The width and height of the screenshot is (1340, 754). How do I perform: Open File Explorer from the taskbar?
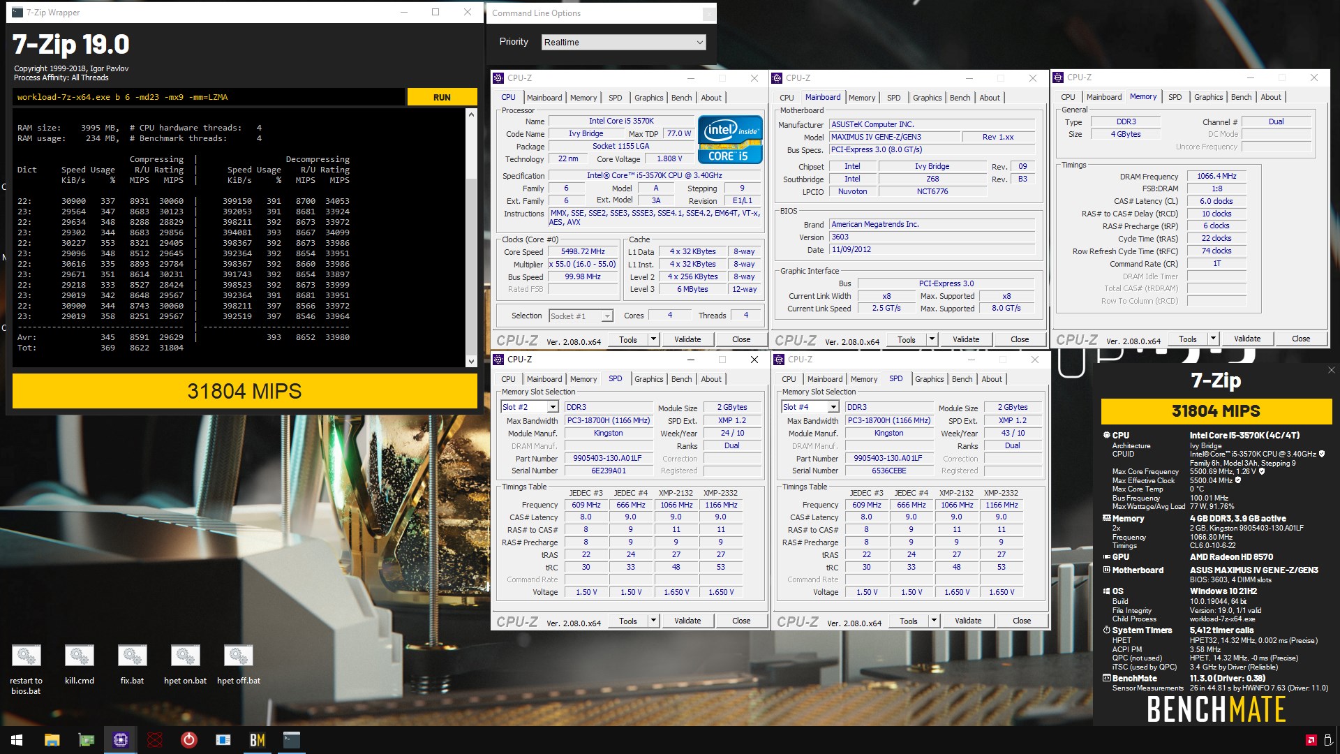coord(52,740)
